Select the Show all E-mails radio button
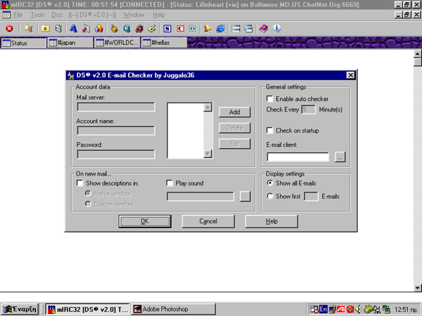The image size is (422, 316). pos(269,183)
